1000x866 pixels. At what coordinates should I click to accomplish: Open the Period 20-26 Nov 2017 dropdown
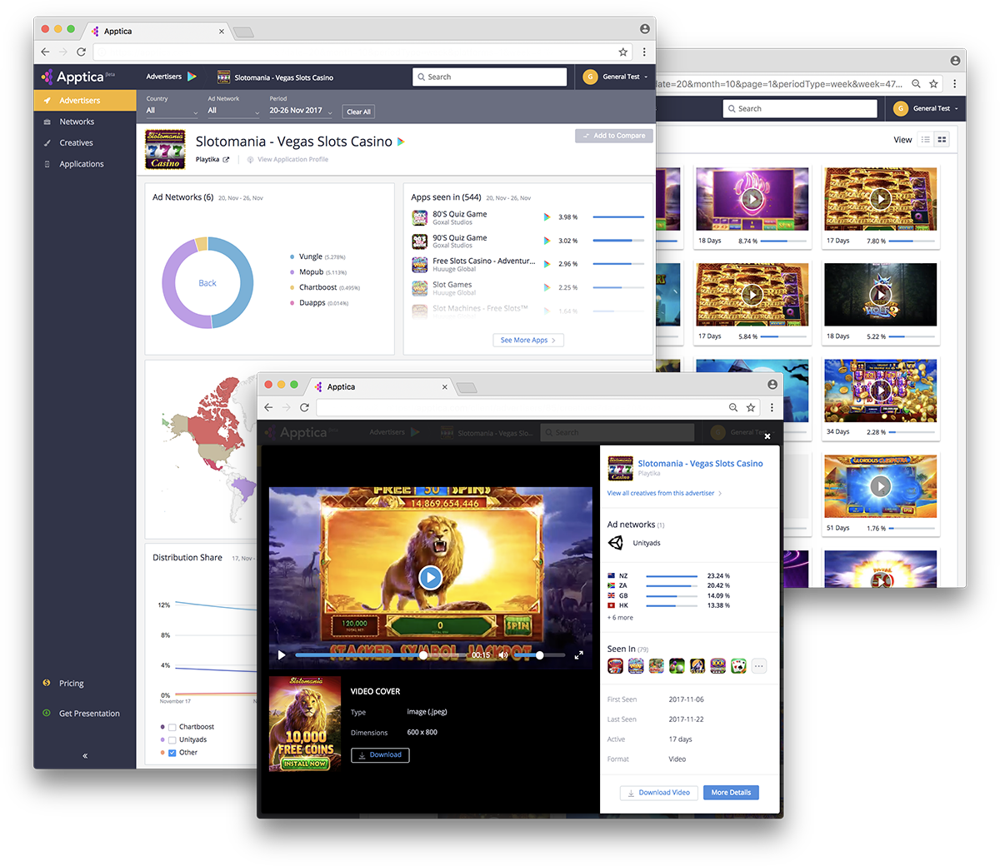[301, 111]
